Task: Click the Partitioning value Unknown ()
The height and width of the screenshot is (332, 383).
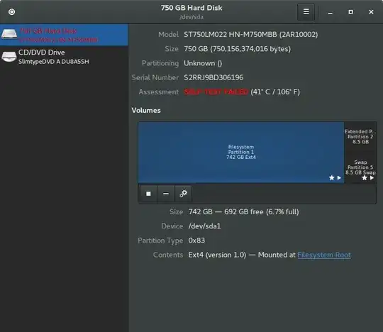Action: 203,63
